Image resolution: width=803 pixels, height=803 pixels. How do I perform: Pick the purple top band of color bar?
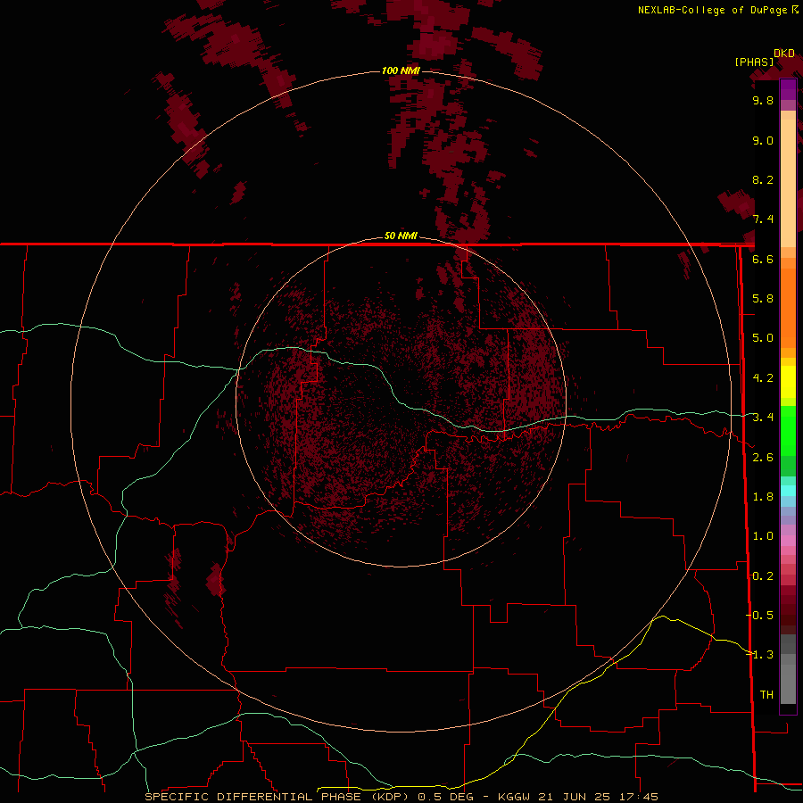[788, 89]
